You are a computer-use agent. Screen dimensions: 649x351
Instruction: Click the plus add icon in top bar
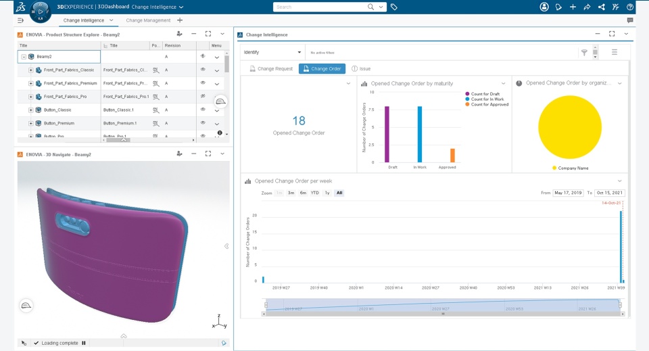point(573,7)
